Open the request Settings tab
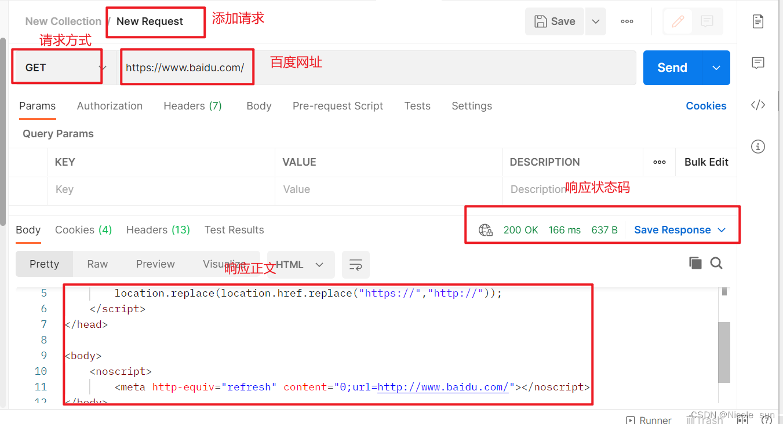The image size is (783, 424). [x=472, y=106]
